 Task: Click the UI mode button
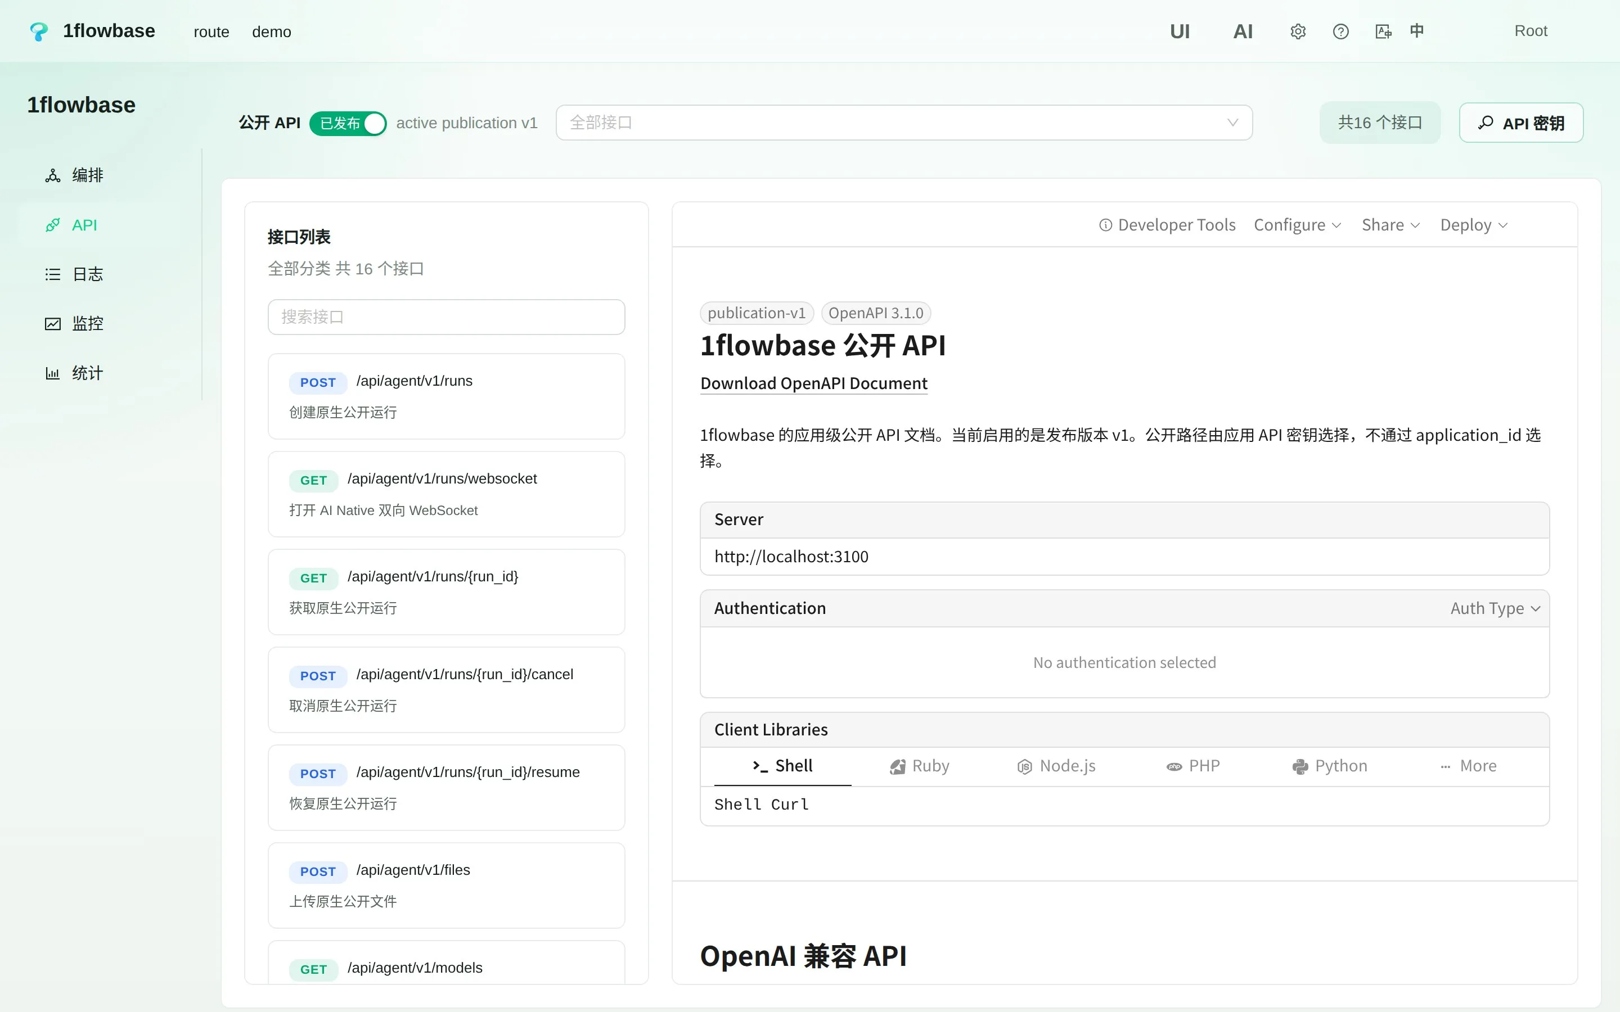[1180, 31]
